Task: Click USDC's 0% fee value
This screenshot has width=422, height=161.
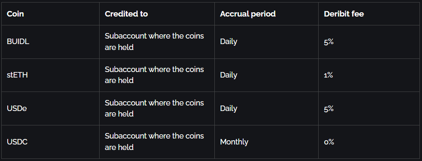Action: coord(329,142)
